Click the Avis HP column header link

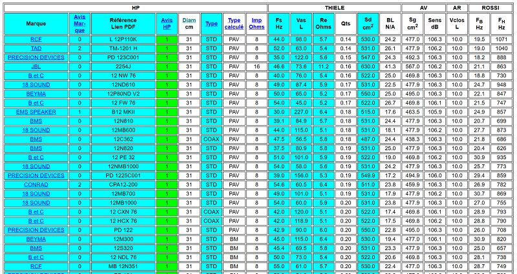tap(167, 24)
